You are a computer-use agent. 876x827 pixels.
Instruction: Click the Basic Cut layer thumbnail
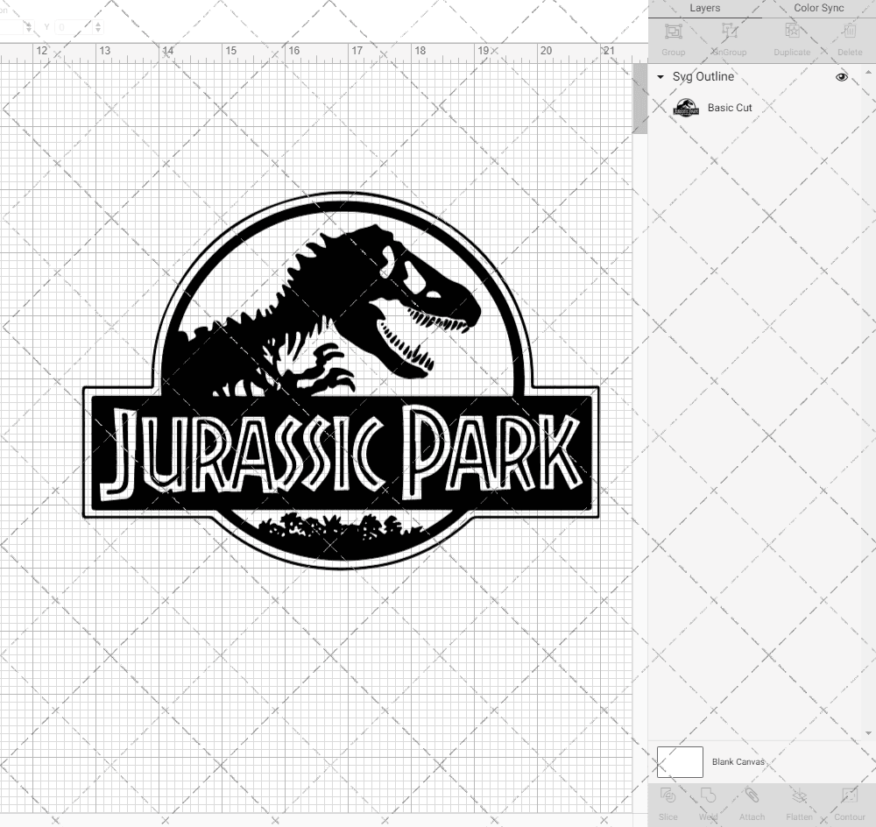[x=686, y=108]
